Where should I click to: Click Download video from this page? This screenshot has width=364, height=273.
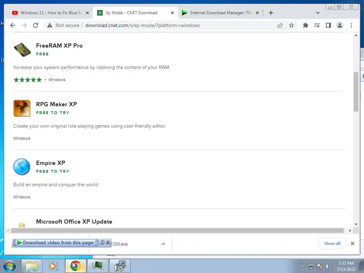tap(55, 242)
